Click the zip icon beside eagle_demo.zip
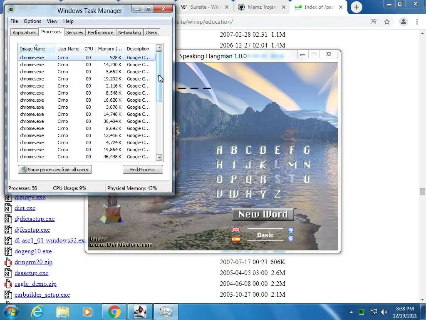Screen dimensions: 426x320 [8, 284]
